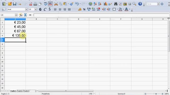
Task: Open the Function Wizard fx icon
Action: click(21, 15)
